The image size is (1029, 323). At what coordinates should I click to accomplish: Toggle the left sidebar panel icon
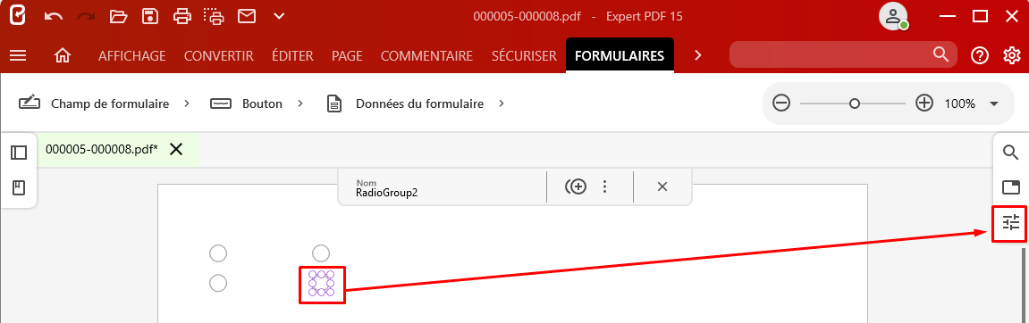tap(19, 153)
